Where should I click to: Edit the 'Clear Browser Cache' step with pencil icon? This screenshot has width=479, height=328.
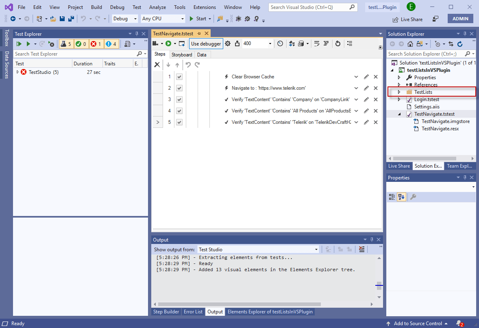click(x=366, y=76)
